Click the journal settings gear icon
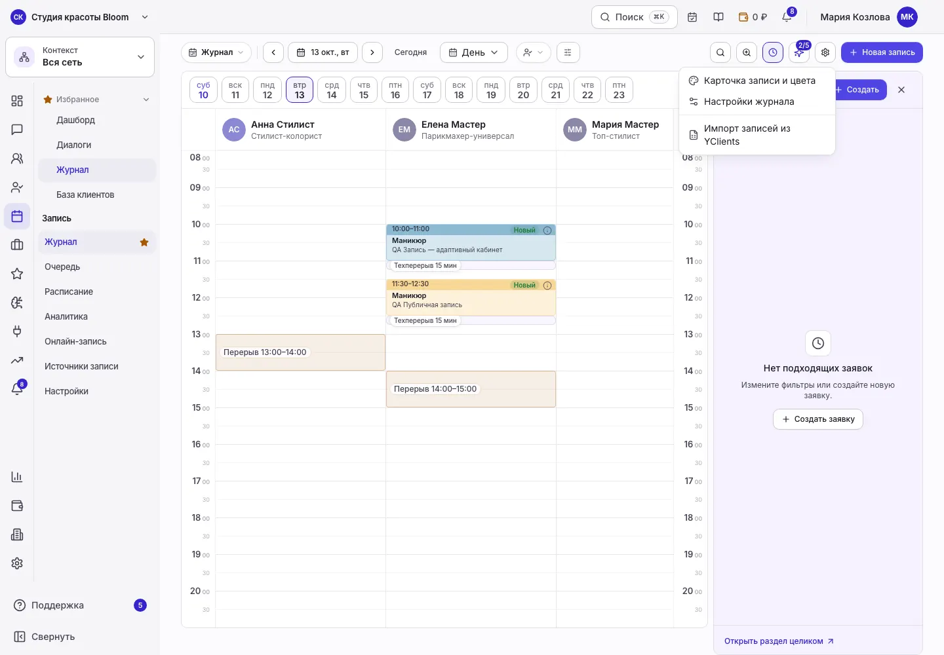This screenshot has width=944, height=655. pyautogui.click(x=825, y=52)
